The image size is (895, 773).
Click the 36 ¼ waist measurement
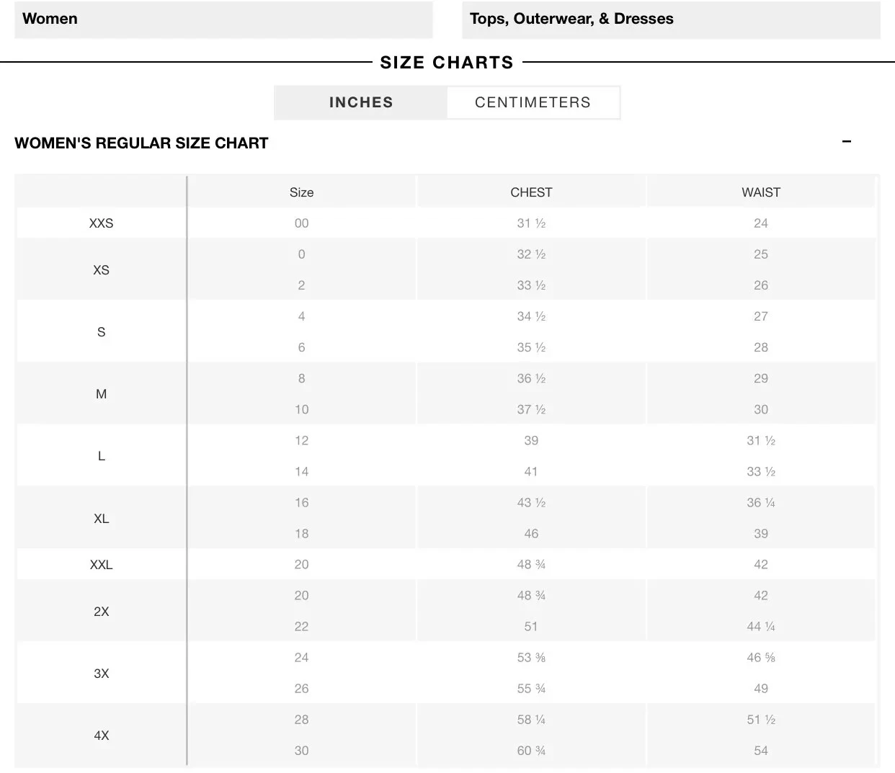[x=761, y=503]
